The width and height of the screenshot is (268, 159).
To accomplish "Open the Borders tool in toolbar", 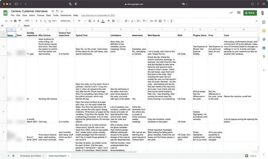I will tap(114, 21).
